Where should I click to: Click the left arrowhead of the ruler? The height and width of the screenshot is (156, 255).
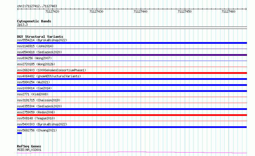click(18, 9)
